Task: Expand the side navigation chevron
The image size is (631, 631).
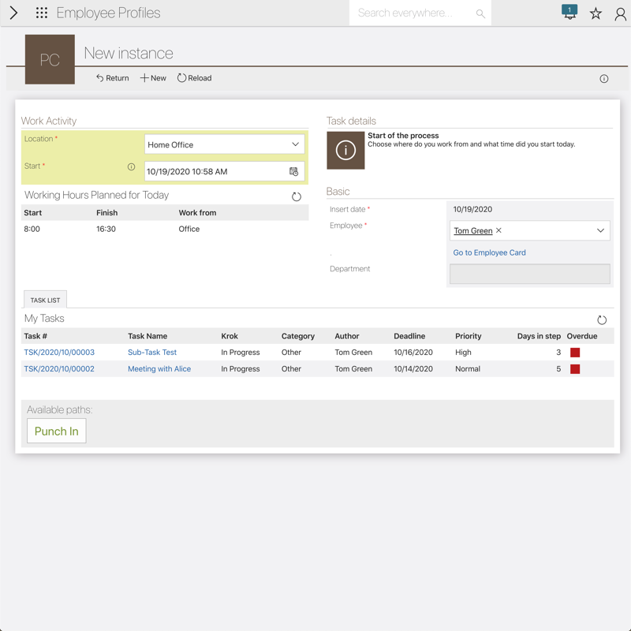Action: point(13,13)
